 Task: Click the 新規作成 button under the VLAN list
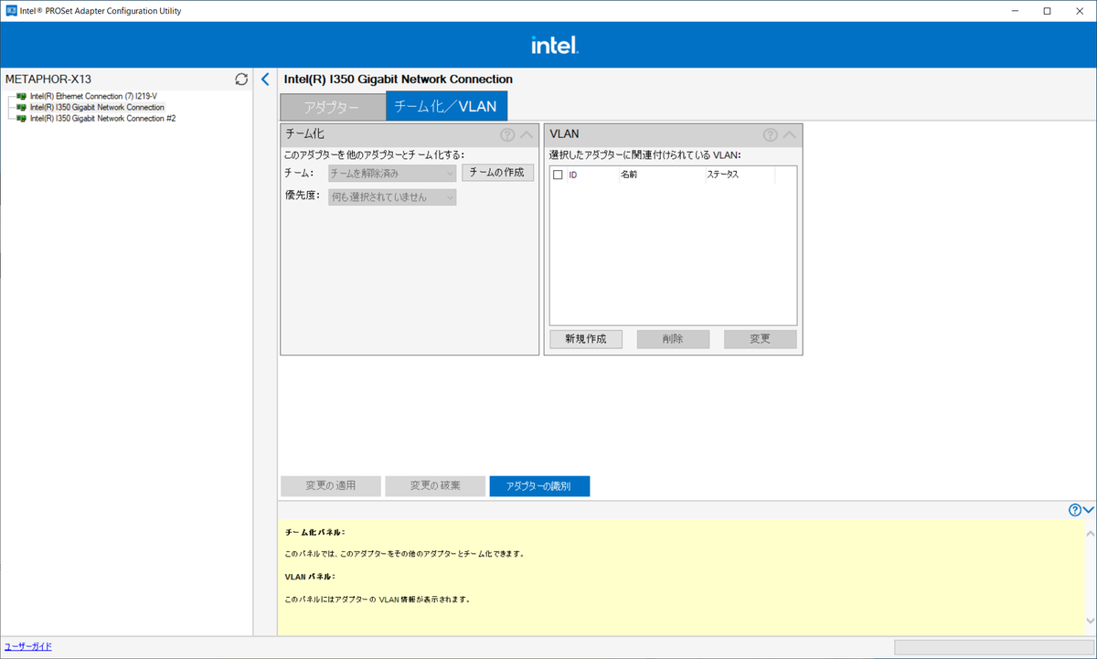585,338
